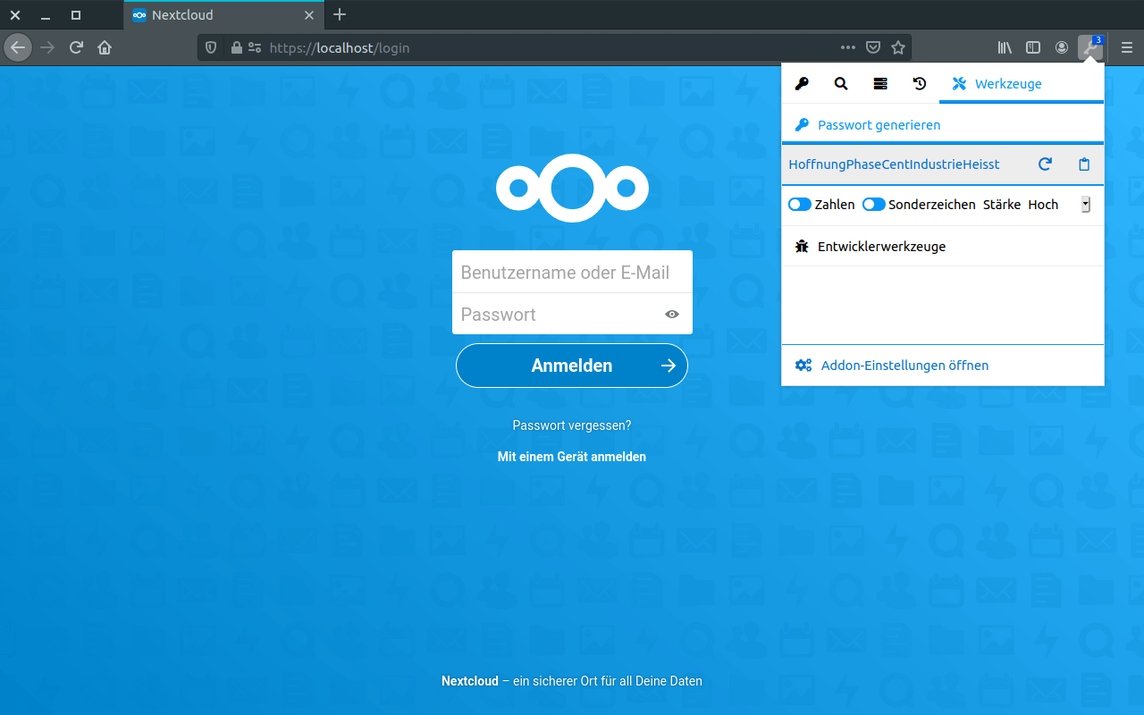1144x715 pixels.
Task: Open the Stärke dropdown showing Hoch
Action: (x=1085, y=204)
